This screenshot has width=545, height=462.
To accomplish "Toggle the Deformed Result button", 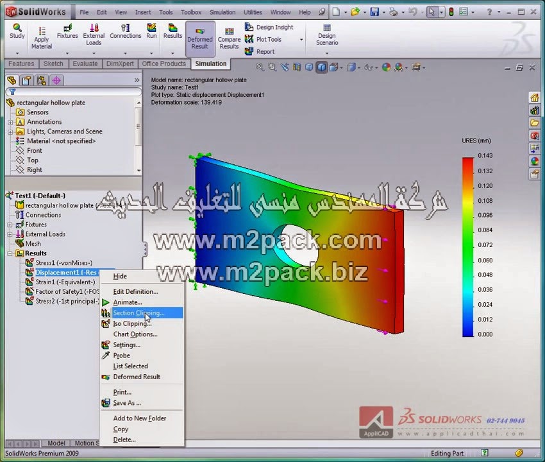I will click(x=200, y=38).
